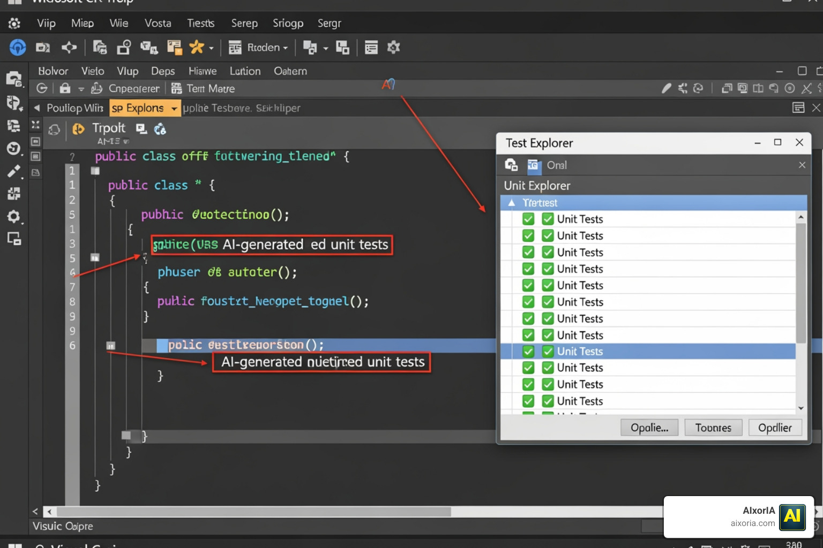
Task: Select the Bolvor tab
Action: tap(53, 71)
